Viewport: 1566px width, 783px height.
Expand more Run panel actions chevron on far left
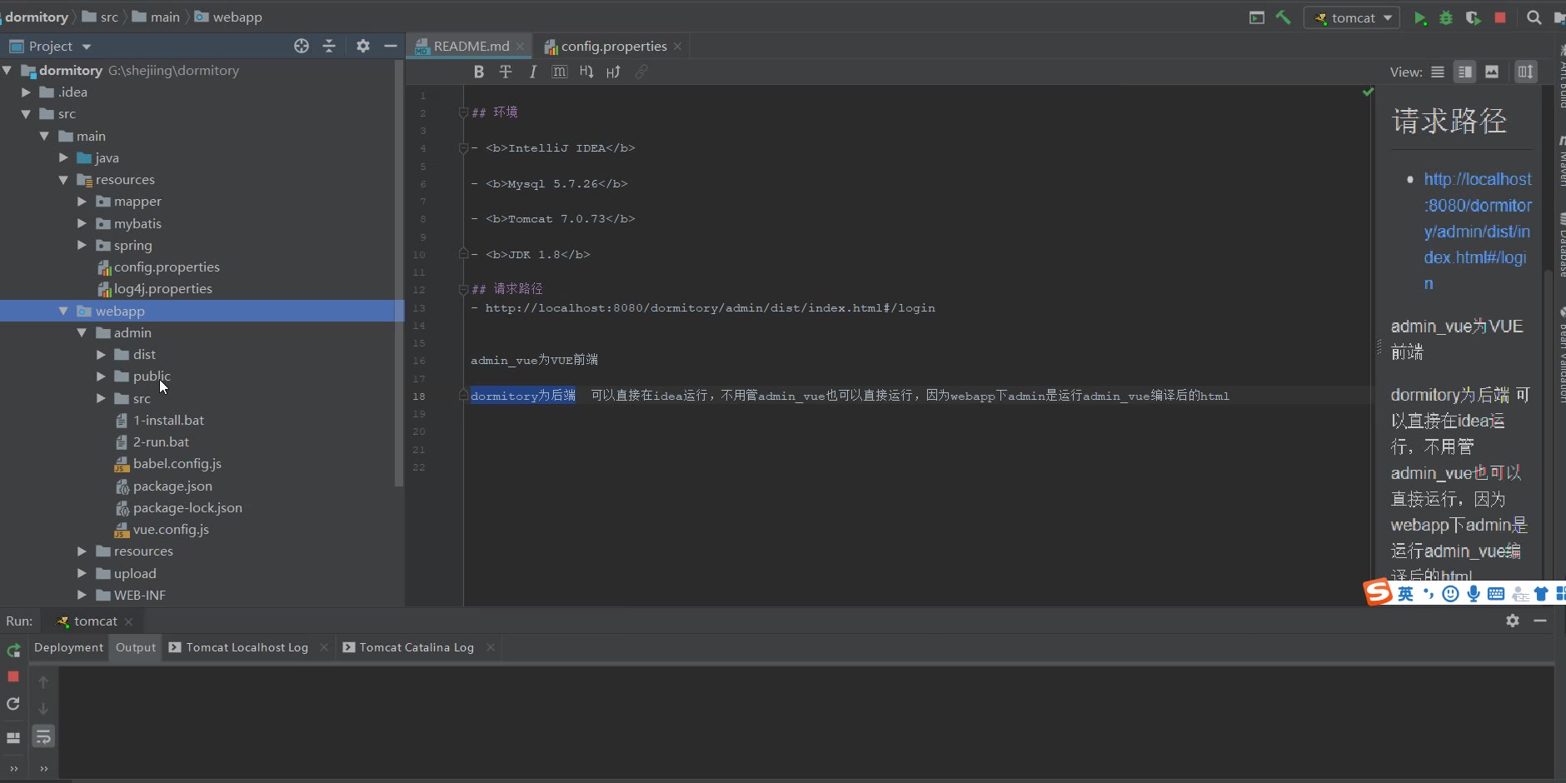[13, 768]
